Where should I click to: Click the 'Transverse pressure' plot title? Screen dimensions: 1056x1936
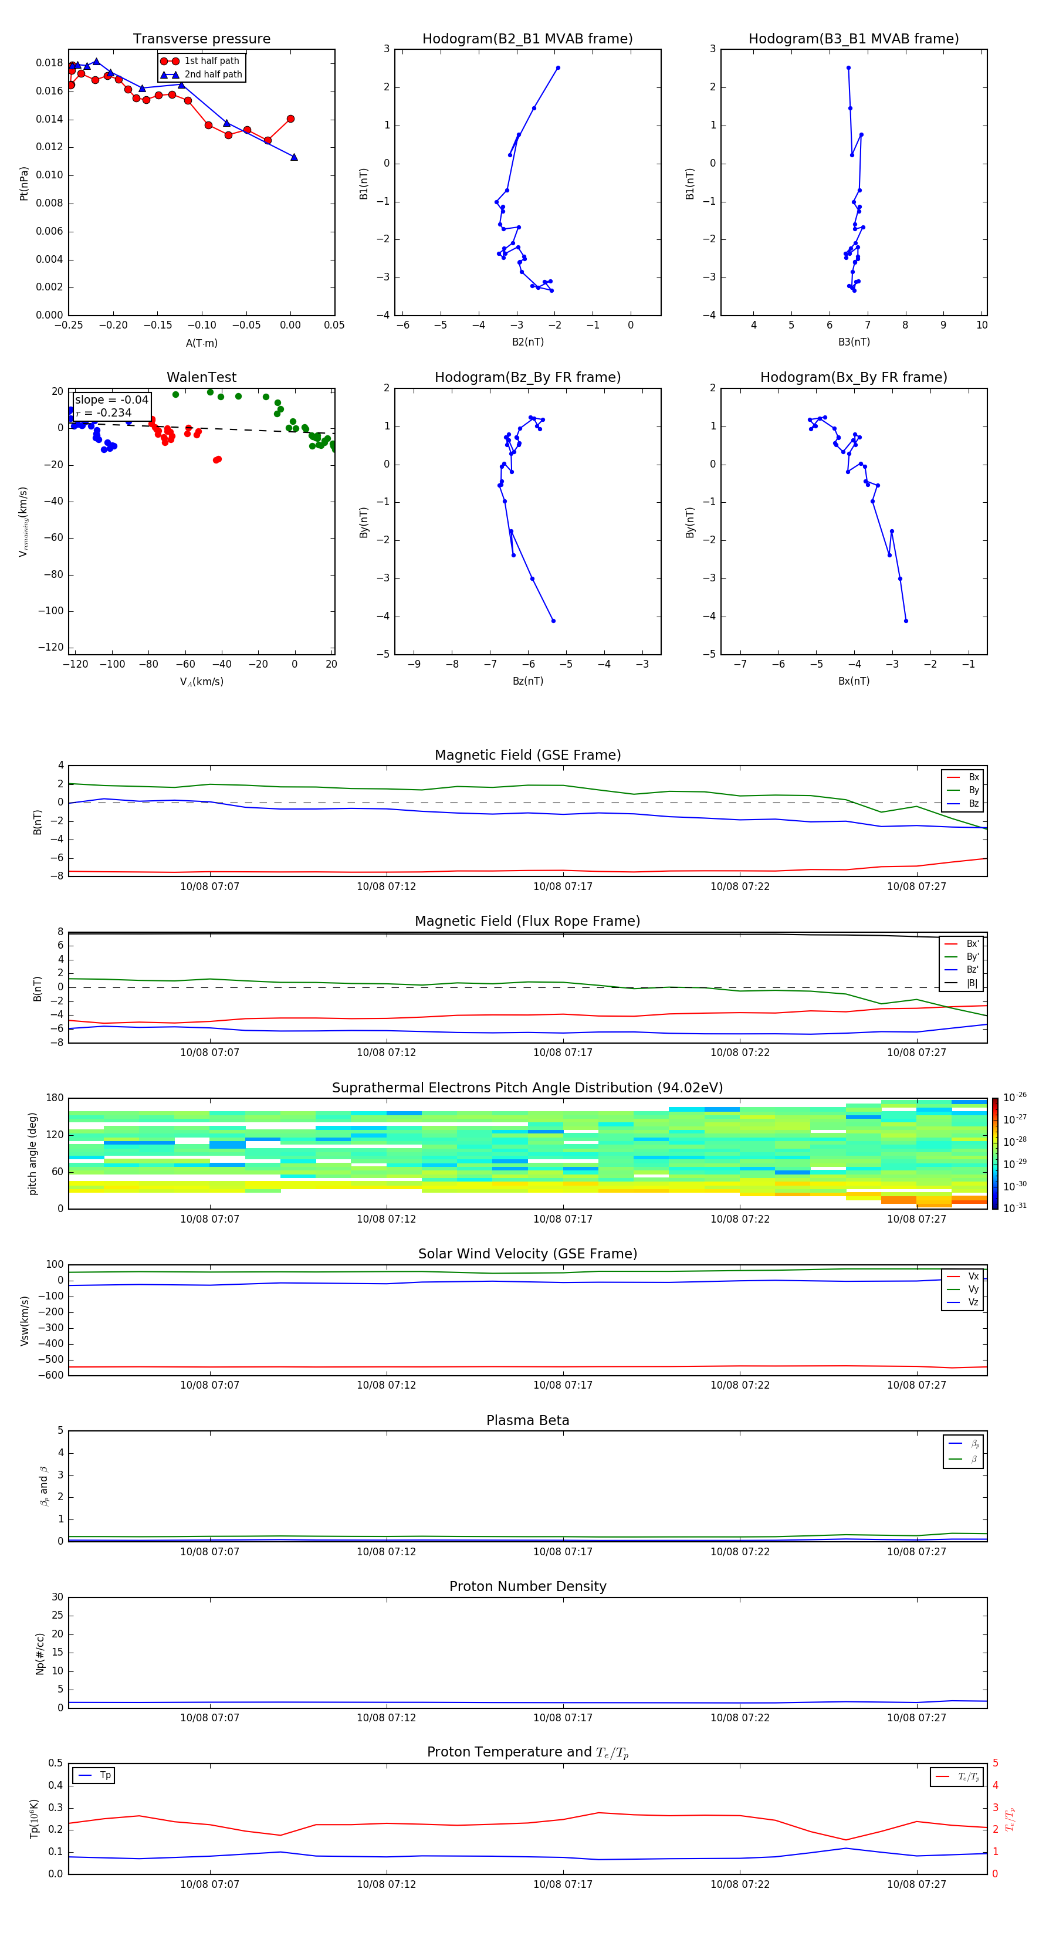201,38
